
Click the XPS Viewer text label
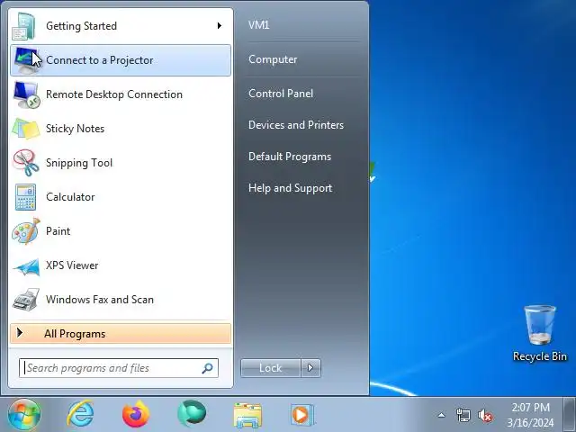click(72, 265)
